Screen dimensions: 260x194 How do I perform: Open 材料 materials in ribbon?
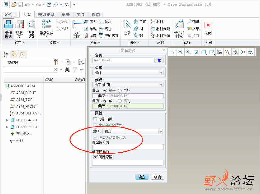click(157, 22)
